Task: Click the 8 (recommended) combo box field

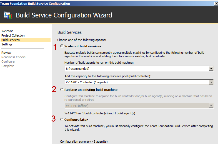Action: point(137,69)
